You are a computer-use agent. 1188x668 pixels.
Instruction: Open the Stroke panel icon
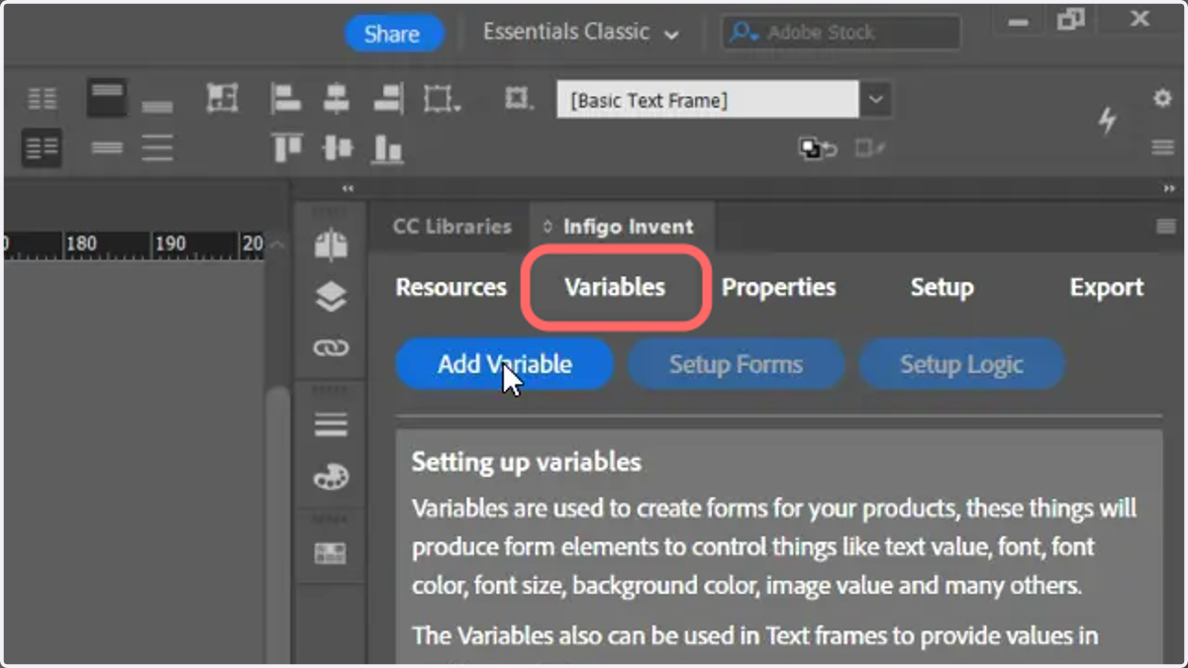coord(331,426)
